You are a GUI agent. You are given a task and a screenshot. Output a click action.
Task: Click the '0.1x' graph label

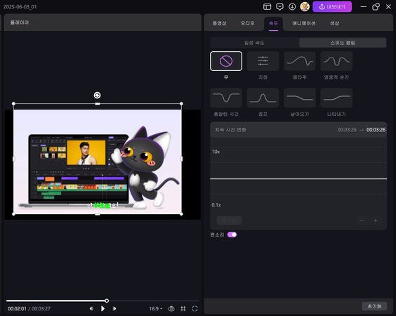tap(216, 205)
